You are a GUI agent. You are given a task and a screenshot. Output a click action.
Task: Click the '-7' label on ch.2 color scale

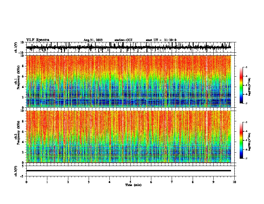pyautogui.click(x=246, y=158)
